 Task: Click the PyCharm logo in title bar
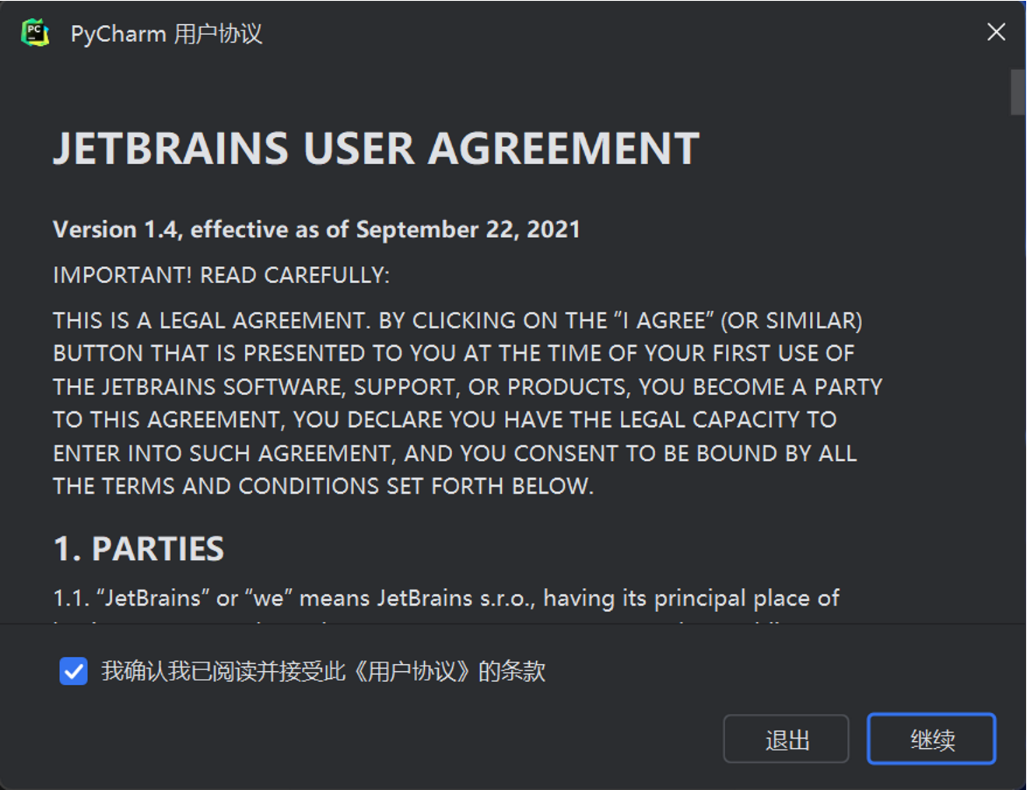(35, 33)
